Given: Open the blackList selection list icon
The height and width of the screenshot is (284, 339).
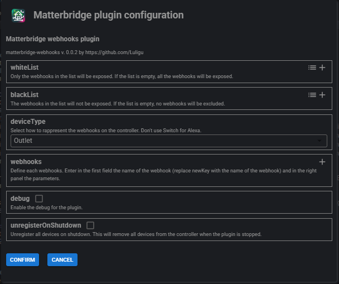Looking at the screenshot, I should pyautogui.click(x=312, y=95).
